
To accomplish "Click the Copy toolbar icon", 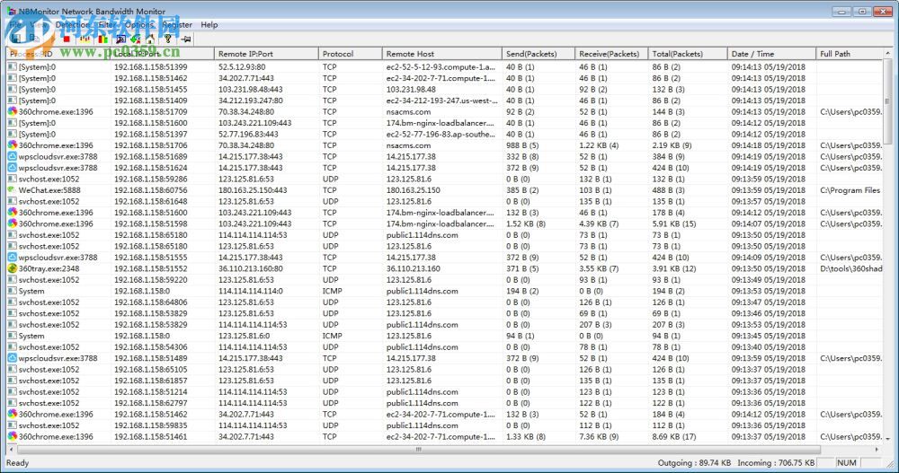I will (34, 39).
